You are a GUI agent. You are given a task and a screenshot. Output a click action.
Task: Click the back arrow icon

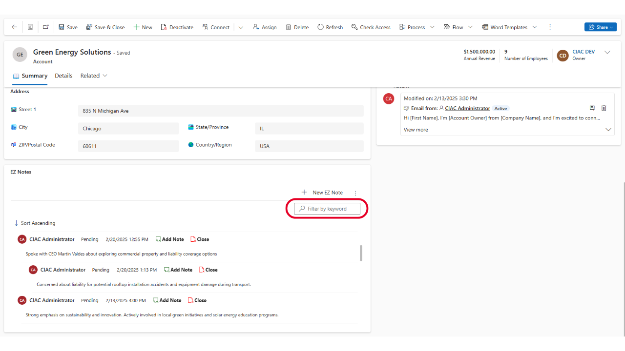pos(14,27)
